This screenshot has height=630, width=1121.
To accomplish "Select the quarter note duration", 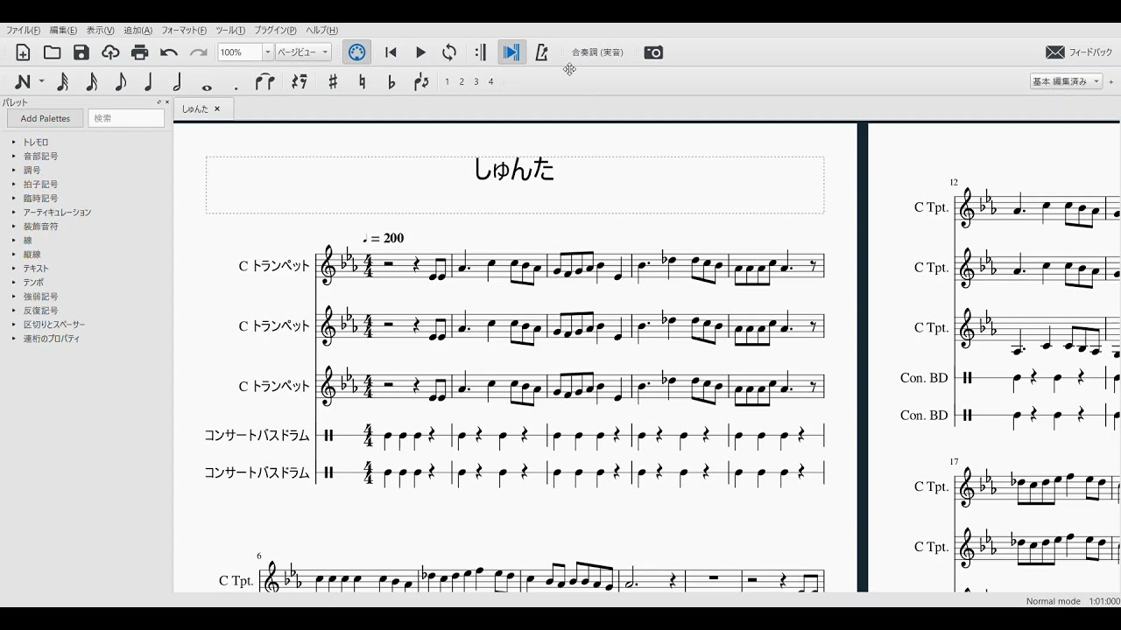I will 149,82.
